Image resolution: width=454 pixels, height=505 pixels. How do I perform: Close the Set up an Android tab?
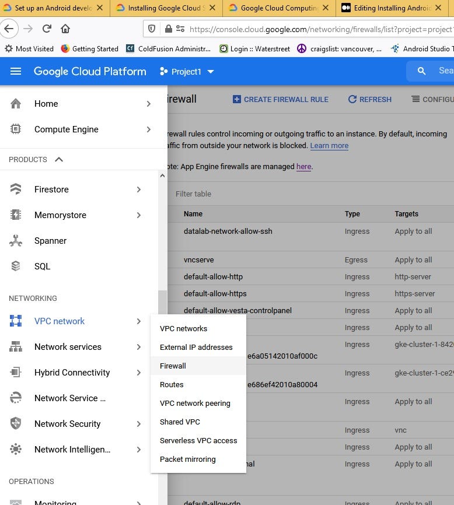click(x=100, y=8)
